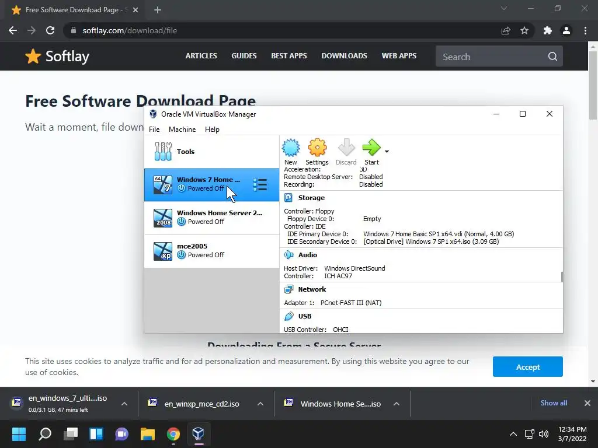Image resolution: width=598 pixels, height=448 pixels.
Task: Open the Machine menu in VirtualBox
Action: 182,129
